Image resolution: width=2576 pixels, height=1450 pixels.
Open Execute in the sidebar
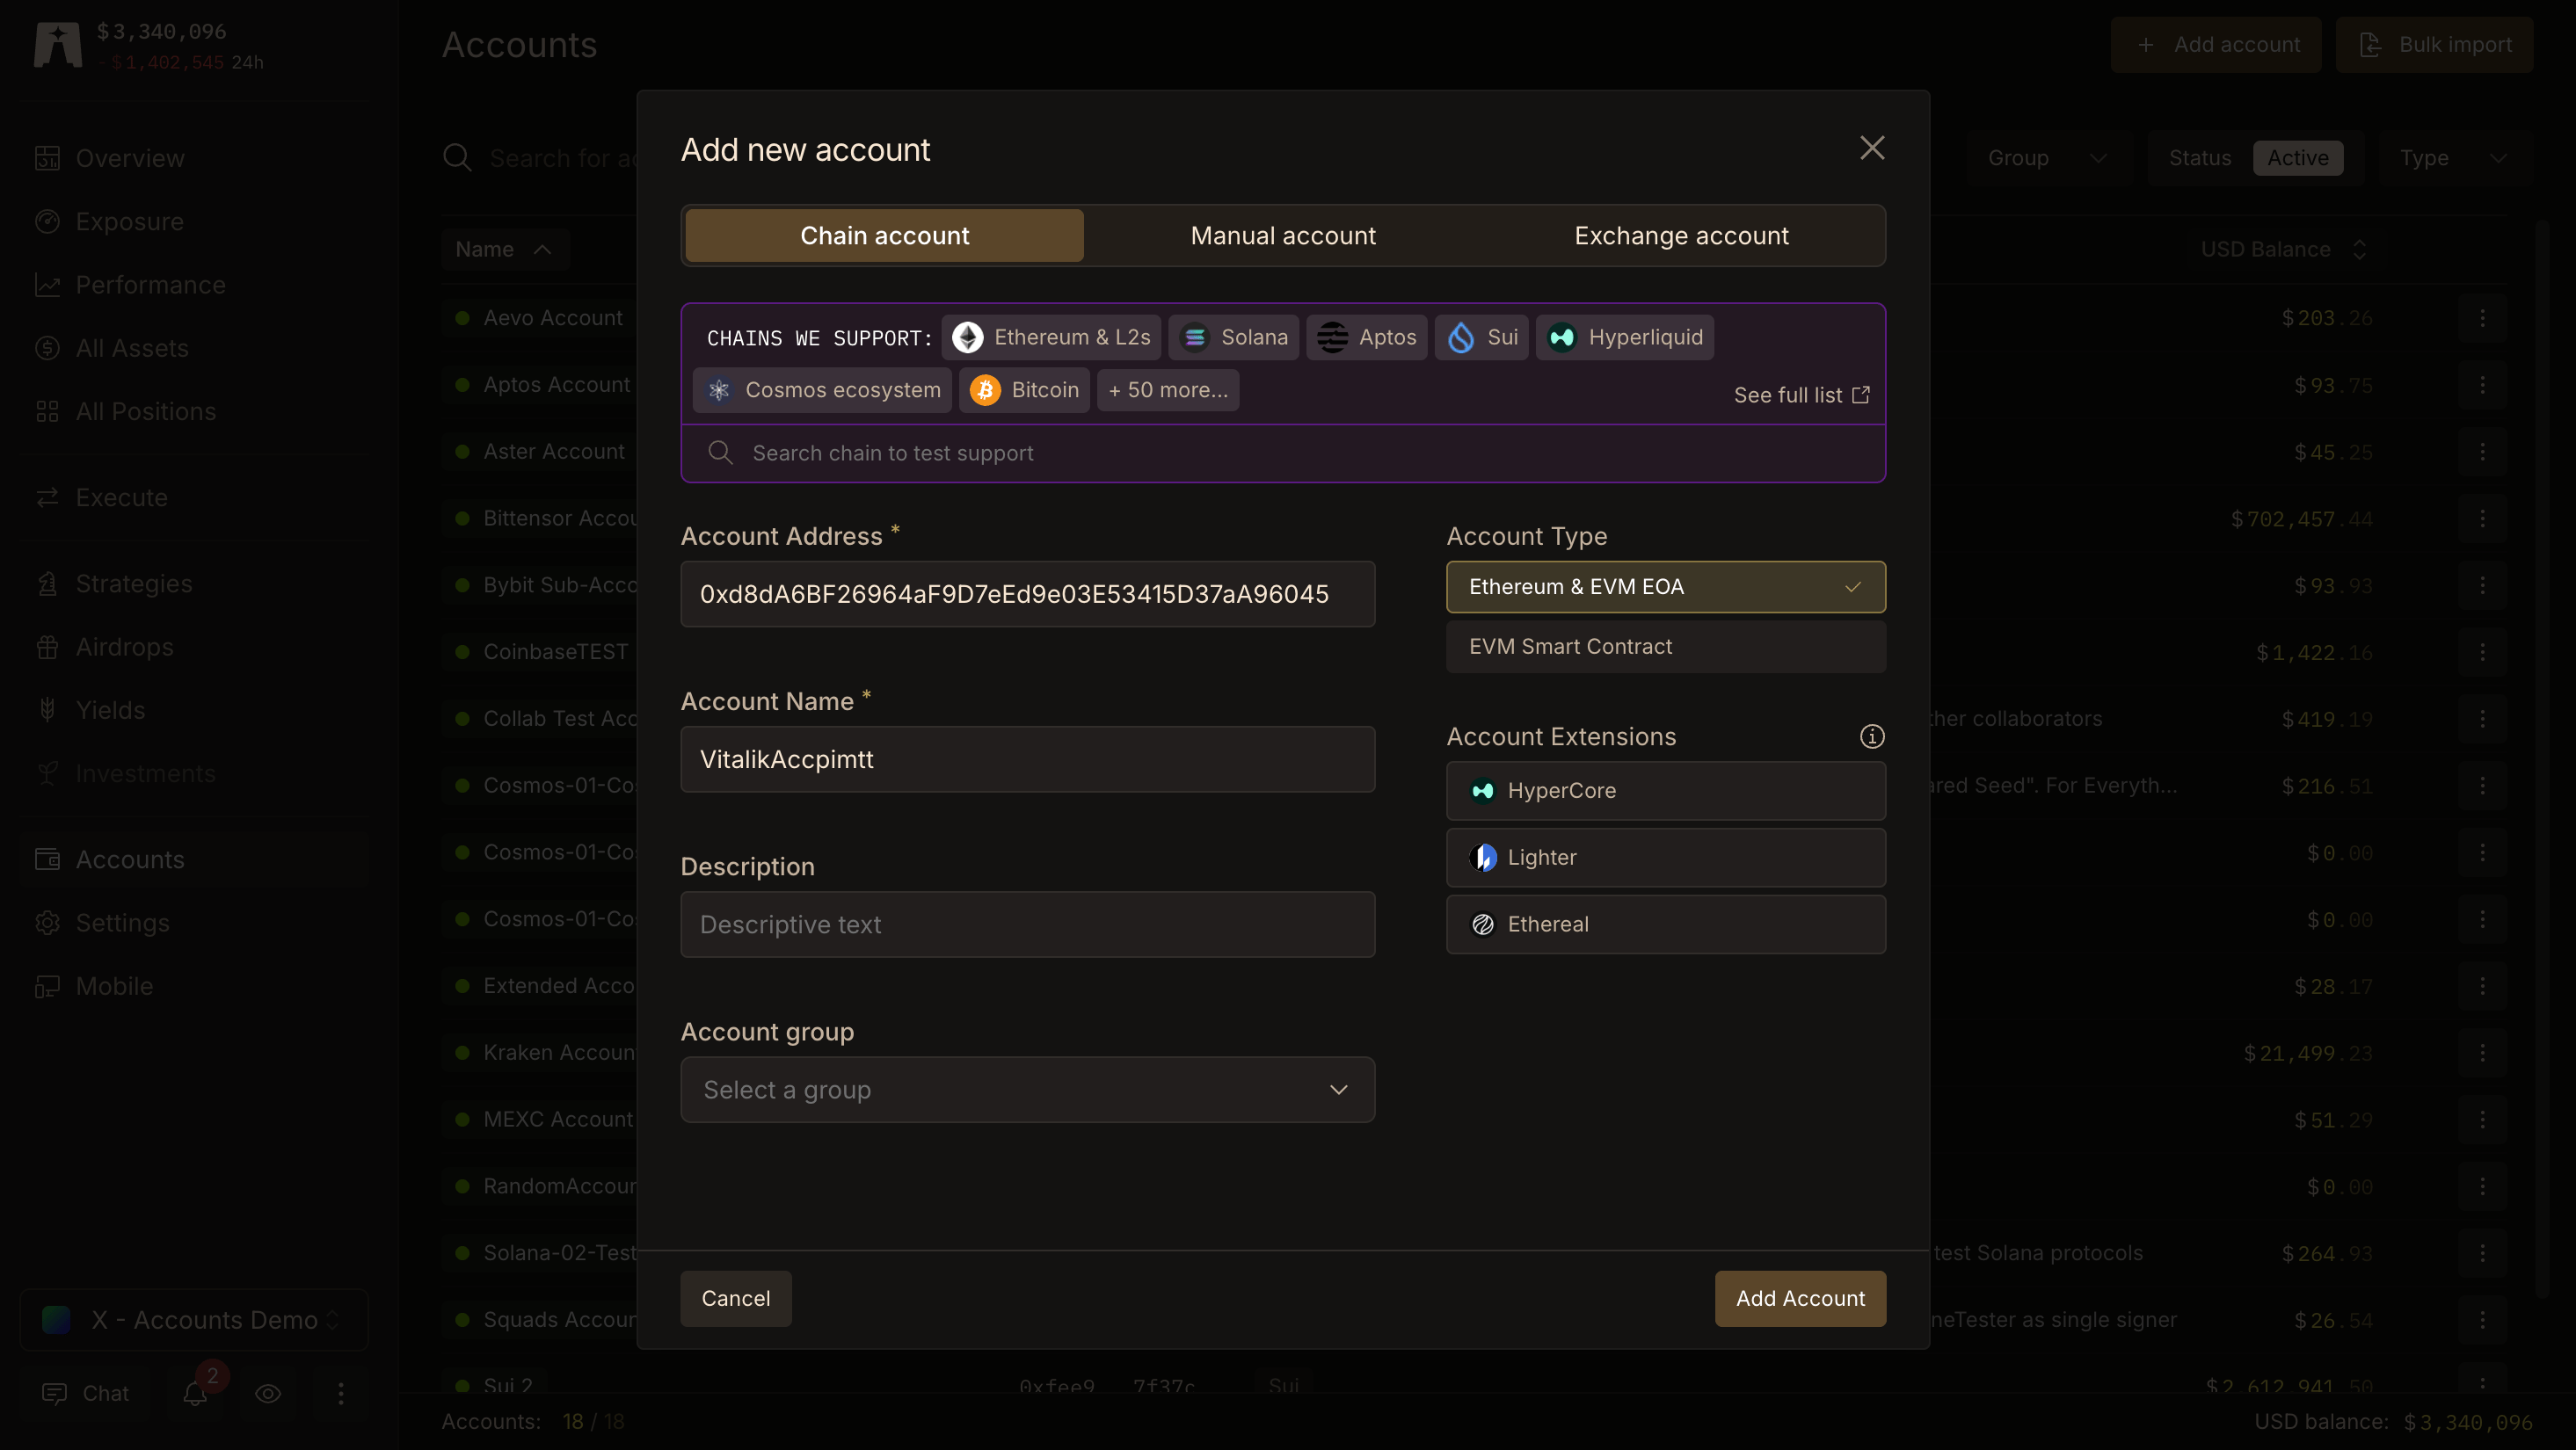point(194,497)
